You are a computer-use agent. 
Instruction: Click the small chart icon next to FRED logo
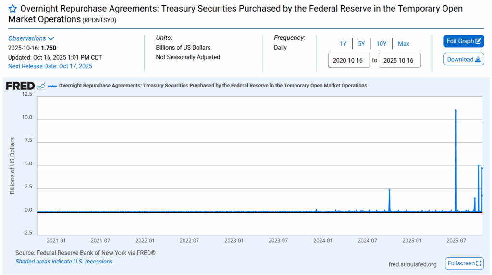click(41, 86)
